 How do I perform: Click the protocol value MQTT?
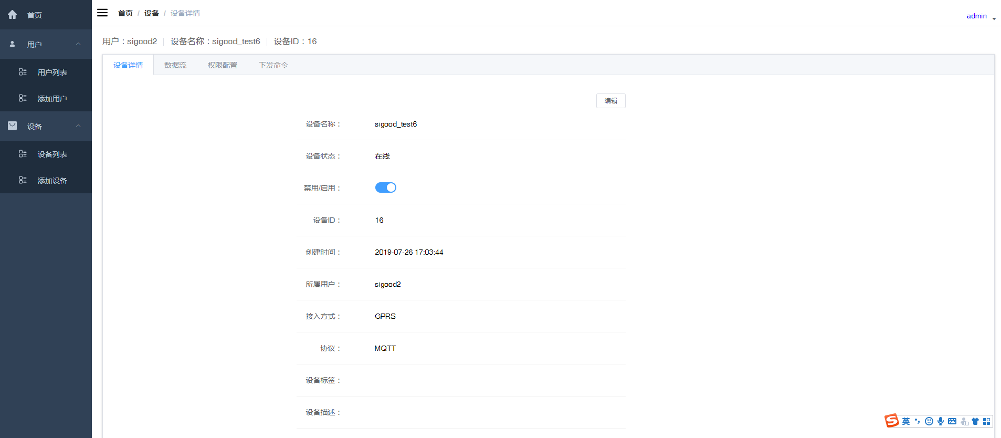click(x=385, y=348)
